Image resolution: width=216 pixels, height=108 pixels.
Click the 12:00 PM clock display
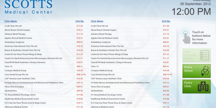coord(191,12)
